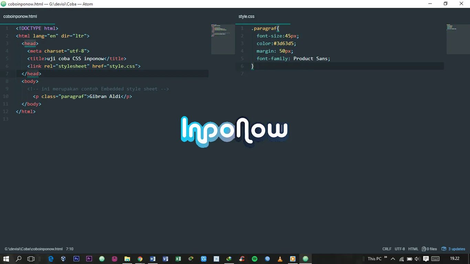470x264 pixels.
Task: Place cursor on the link rel="stylesheet" line
Action: coord(84,66)
